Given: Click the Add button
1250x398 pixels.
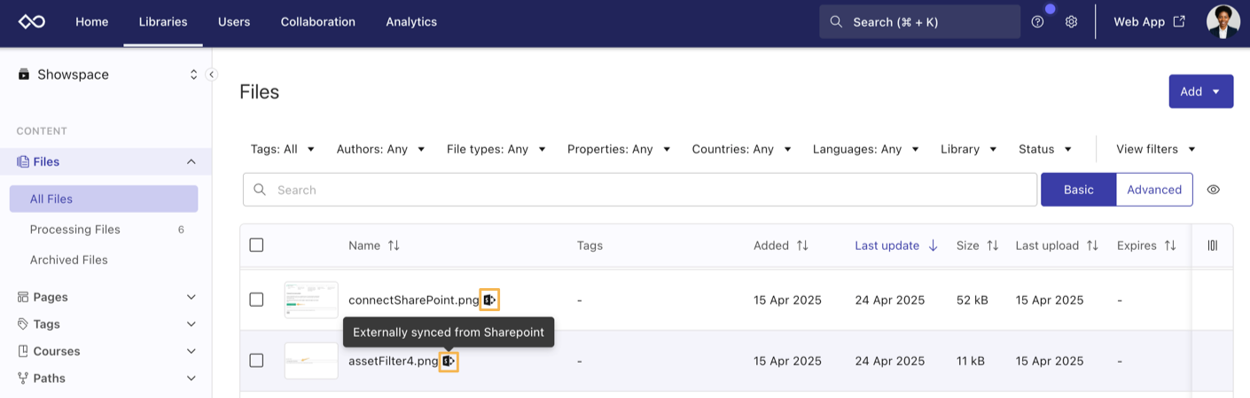Looking at the screenshot, I should tap(1200, 91).
